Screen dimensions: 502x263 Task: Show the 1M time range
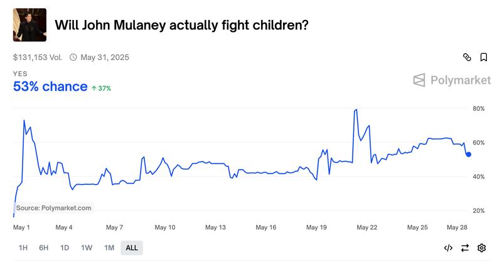[x=109, y=248]
